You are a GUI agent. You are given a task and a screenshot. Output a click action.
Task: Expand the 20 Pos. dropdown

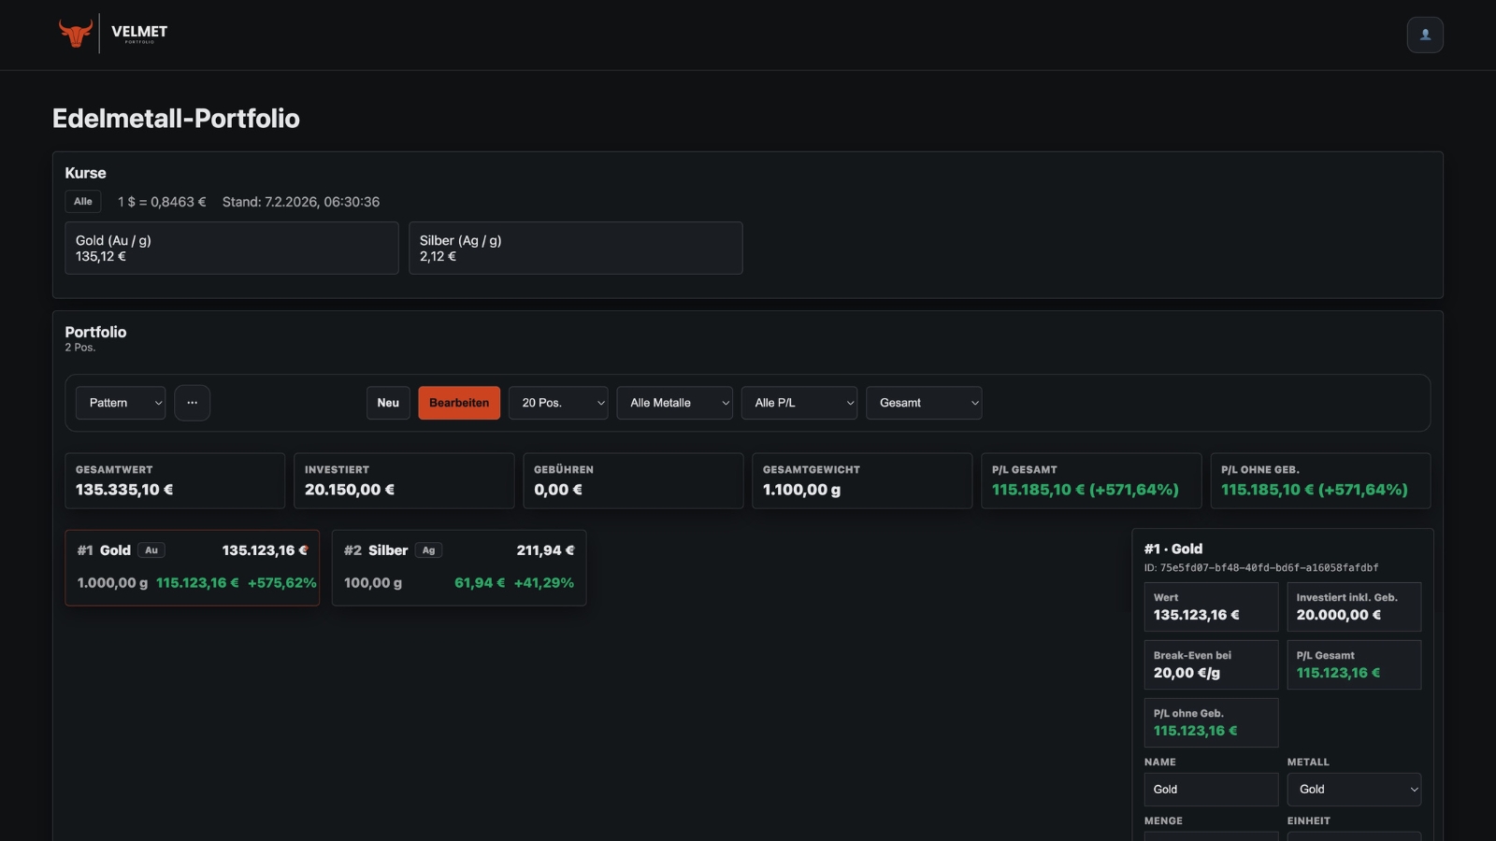tap(558, 403)
